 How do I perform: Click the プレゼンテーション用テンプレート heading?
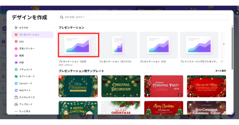pos(81,71)
